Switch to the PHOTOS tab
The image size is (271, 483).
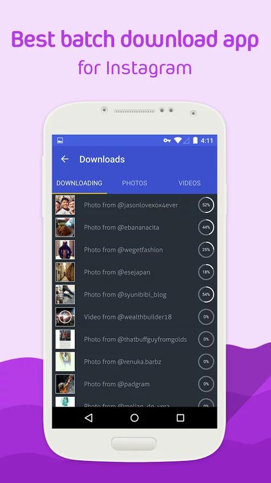[134, 183]
